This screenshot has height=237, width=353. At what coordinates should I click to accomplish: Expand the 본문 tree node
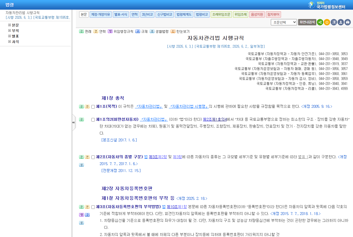click(x=10, y=25)
